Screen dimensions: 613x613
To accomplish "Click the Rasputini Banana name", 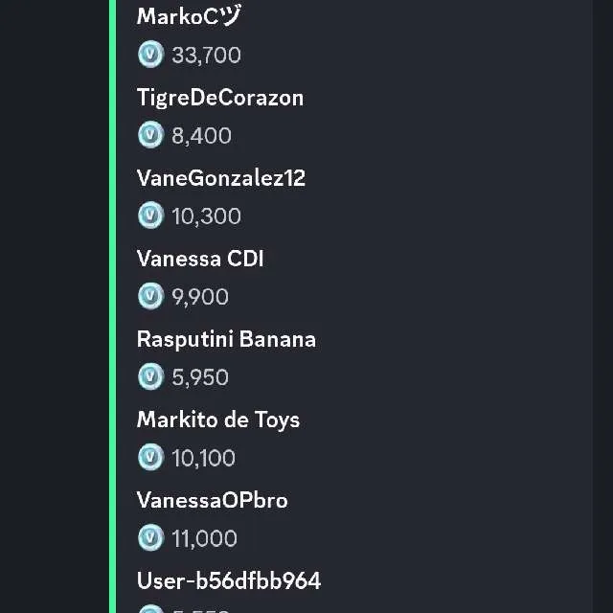I will coord(226,339).
